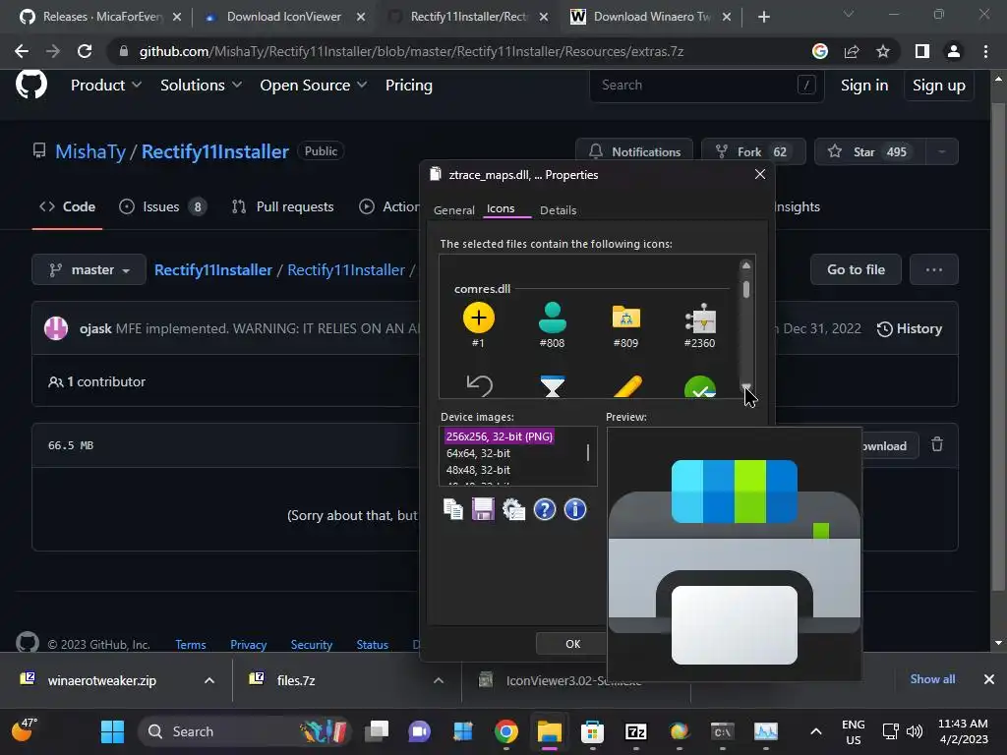Bookmark this page with the star icon
The height and width of the screenshot is (755, 1007).
[883, 51]
